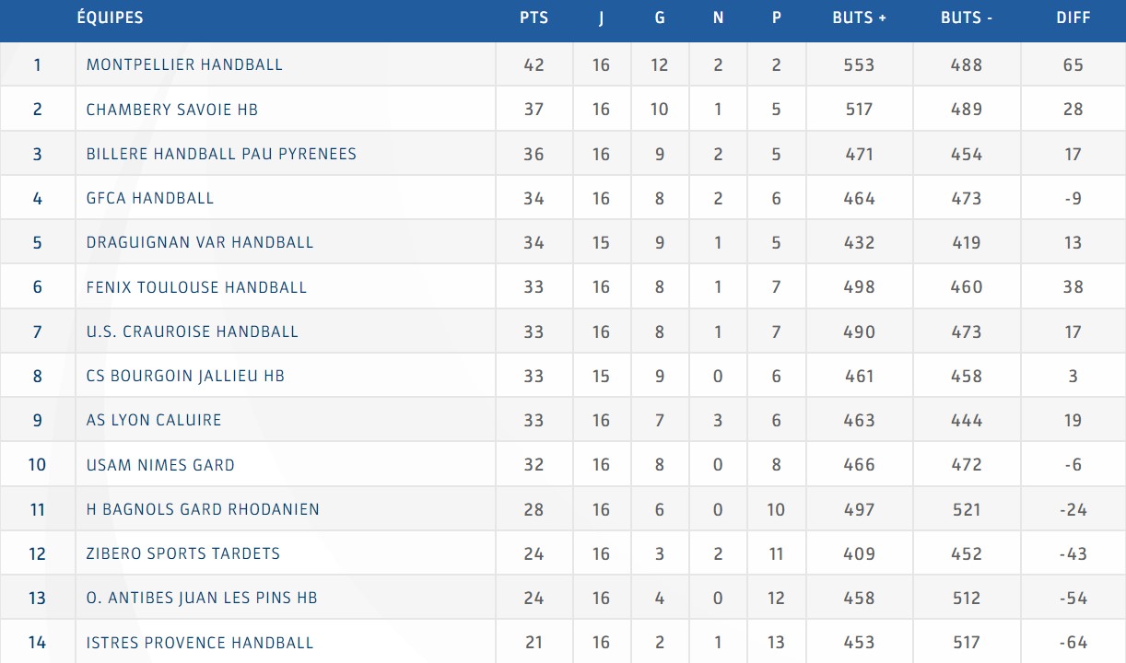Image resolution: width=1126 pixels, height=663 pixels.
Task: Select FENIX TOULOUSE HANDBALL in standings
Action: (x=196, y=287)
